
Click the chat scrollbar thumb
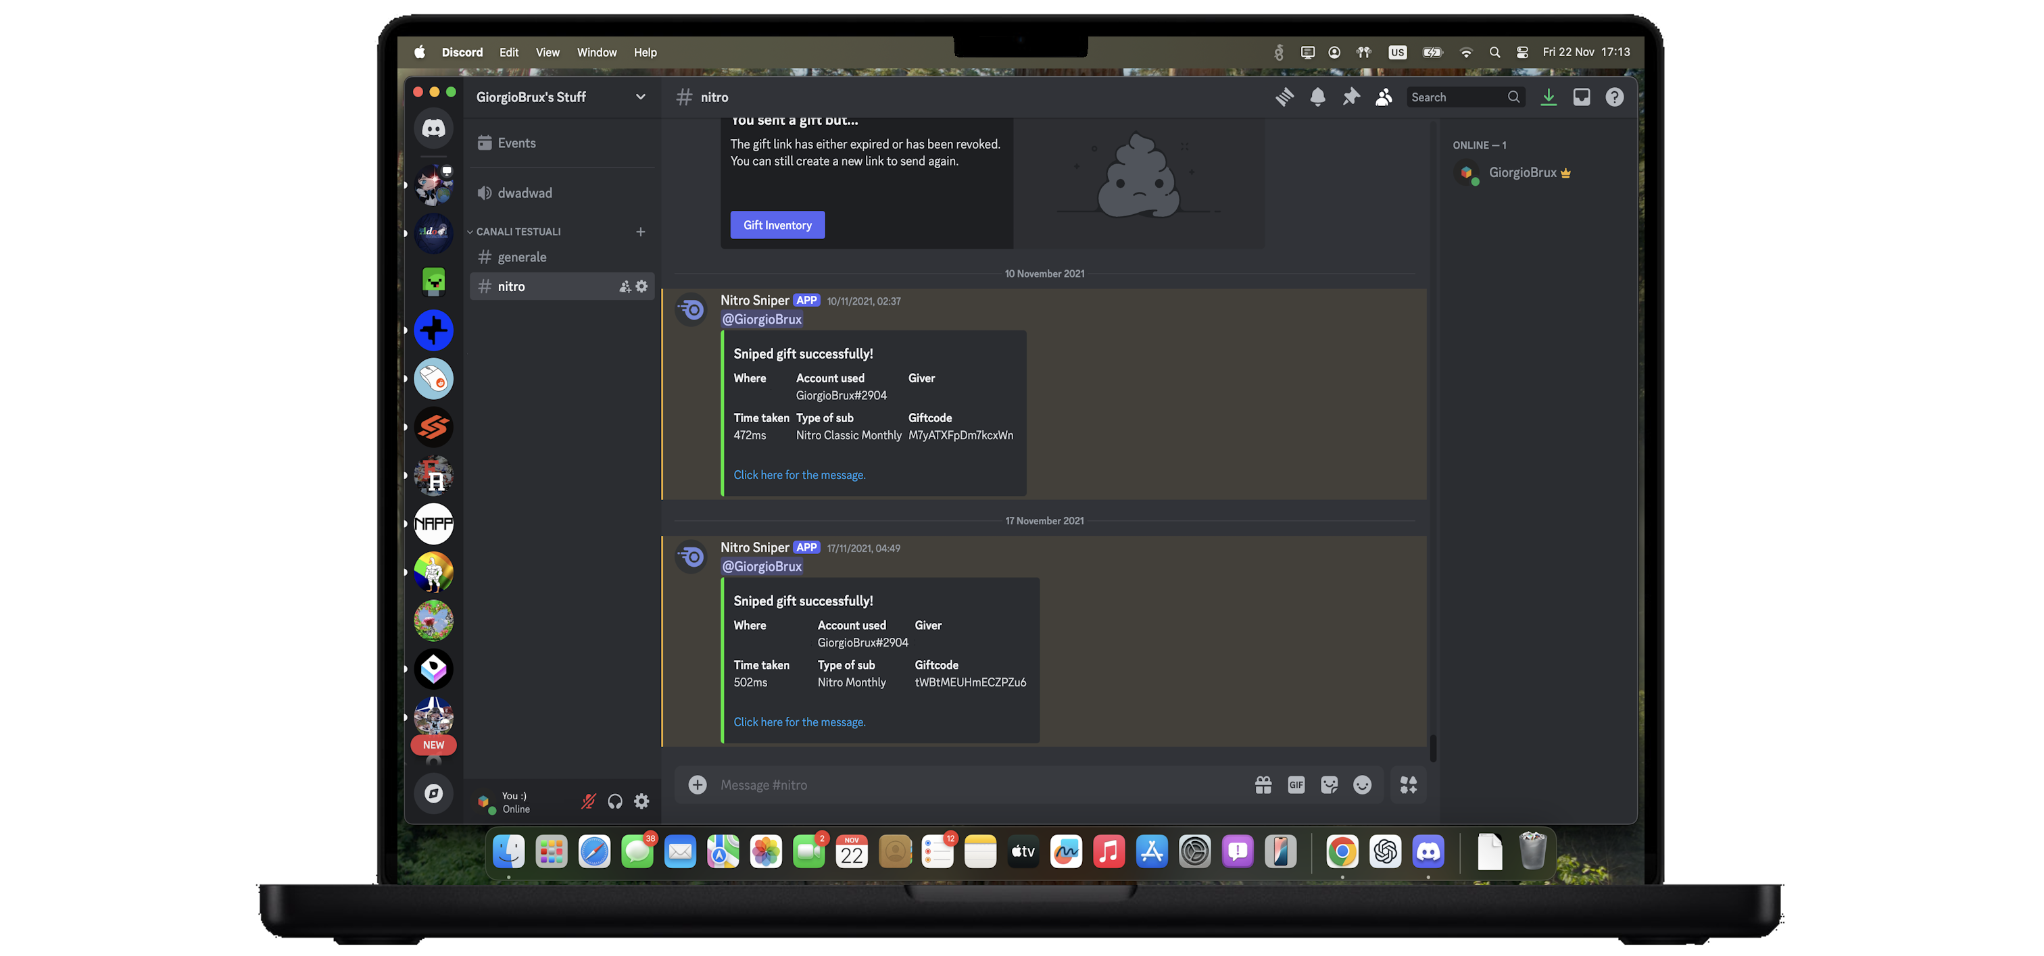[1433, 747]
